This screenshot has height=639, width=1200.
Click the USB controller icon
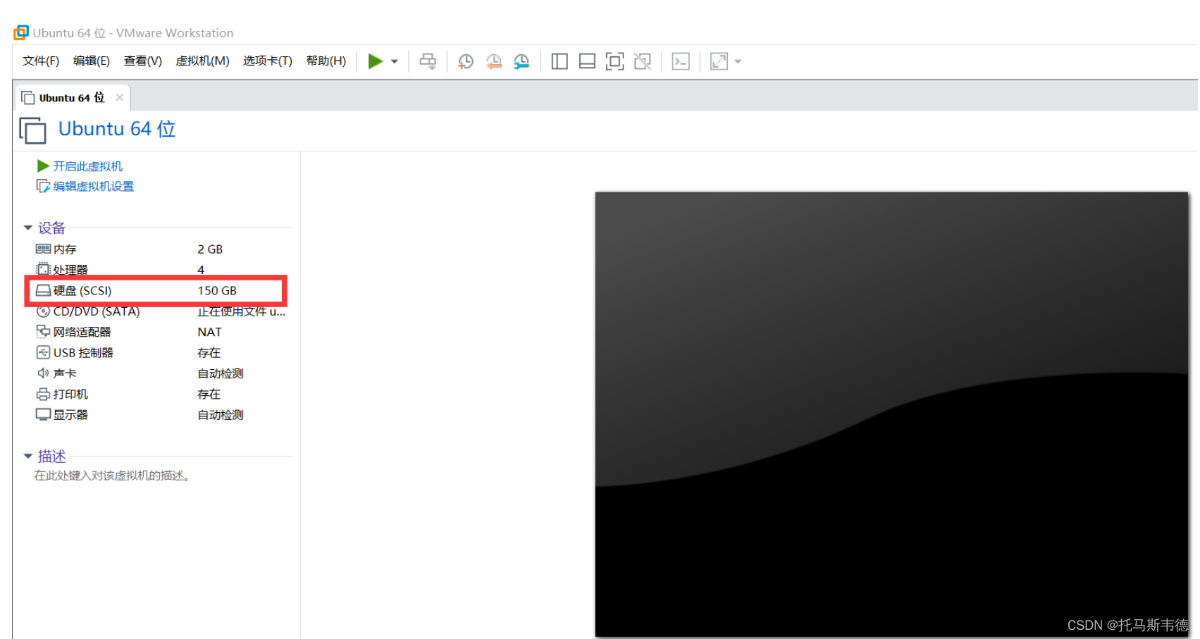pos(43,352)
